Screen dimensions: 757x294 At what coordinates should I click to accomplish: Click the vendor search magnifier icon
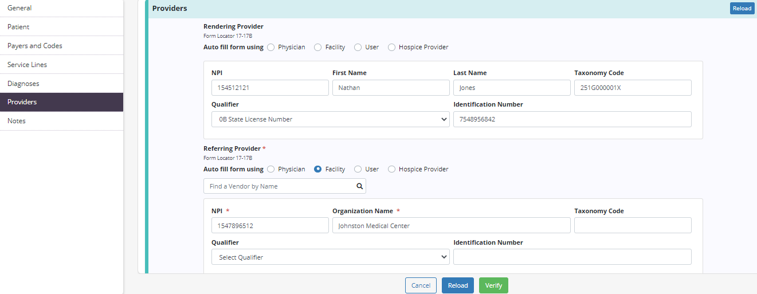(360, 186)
